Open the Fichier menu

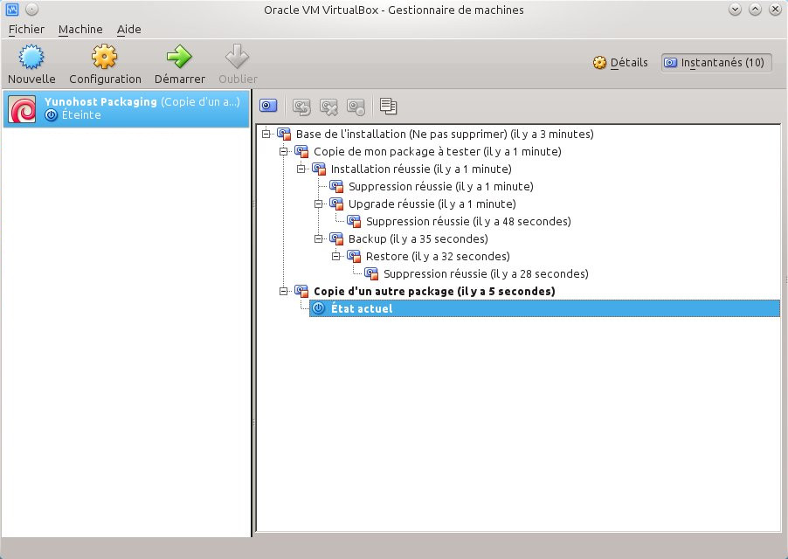tap(26, 29)
